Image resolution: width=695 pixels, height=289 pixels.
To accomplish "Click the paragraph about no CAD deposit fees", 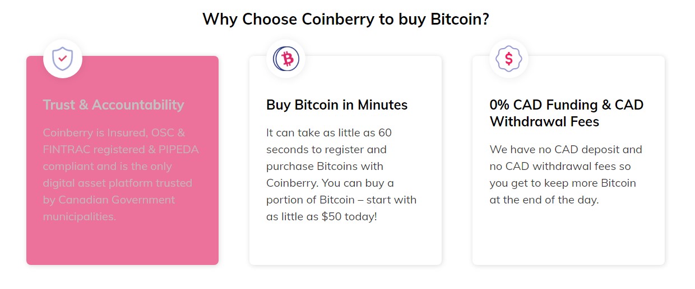I will point(566,174).
